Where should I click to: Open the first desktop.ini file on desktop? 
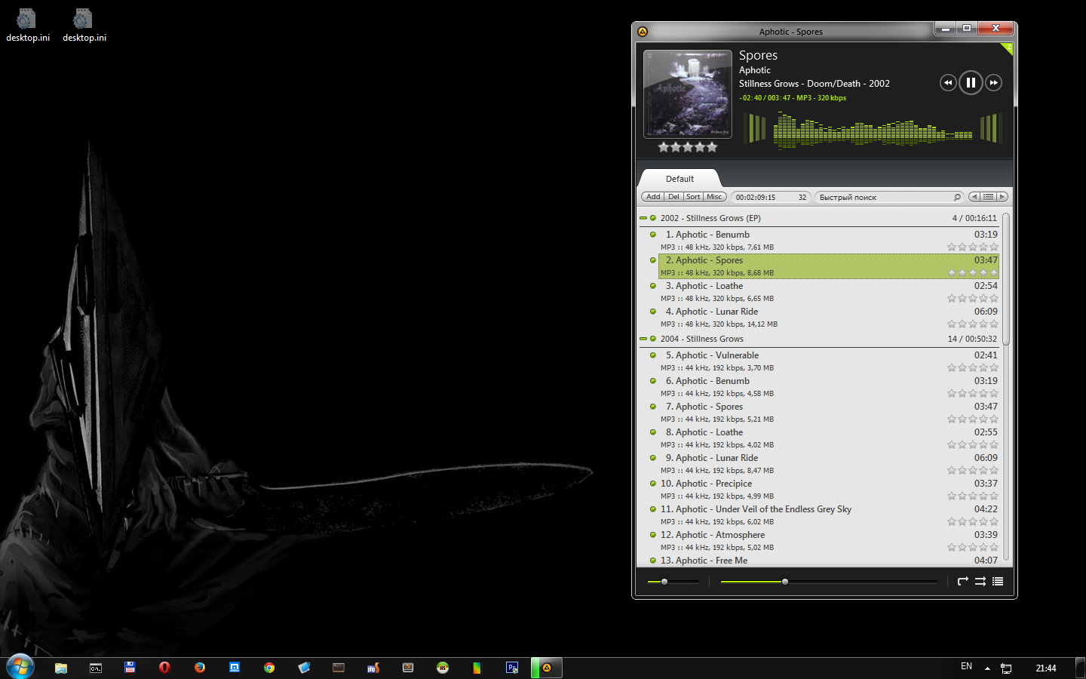pos(28,26)
